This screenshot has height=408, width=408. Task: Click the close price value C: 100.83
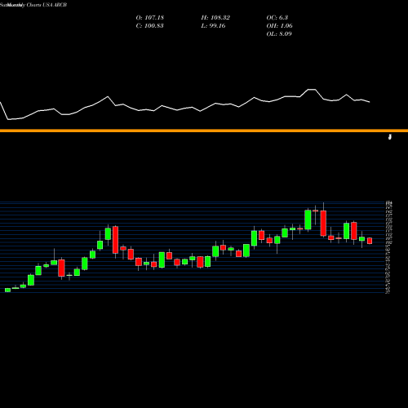click(149, 26)
